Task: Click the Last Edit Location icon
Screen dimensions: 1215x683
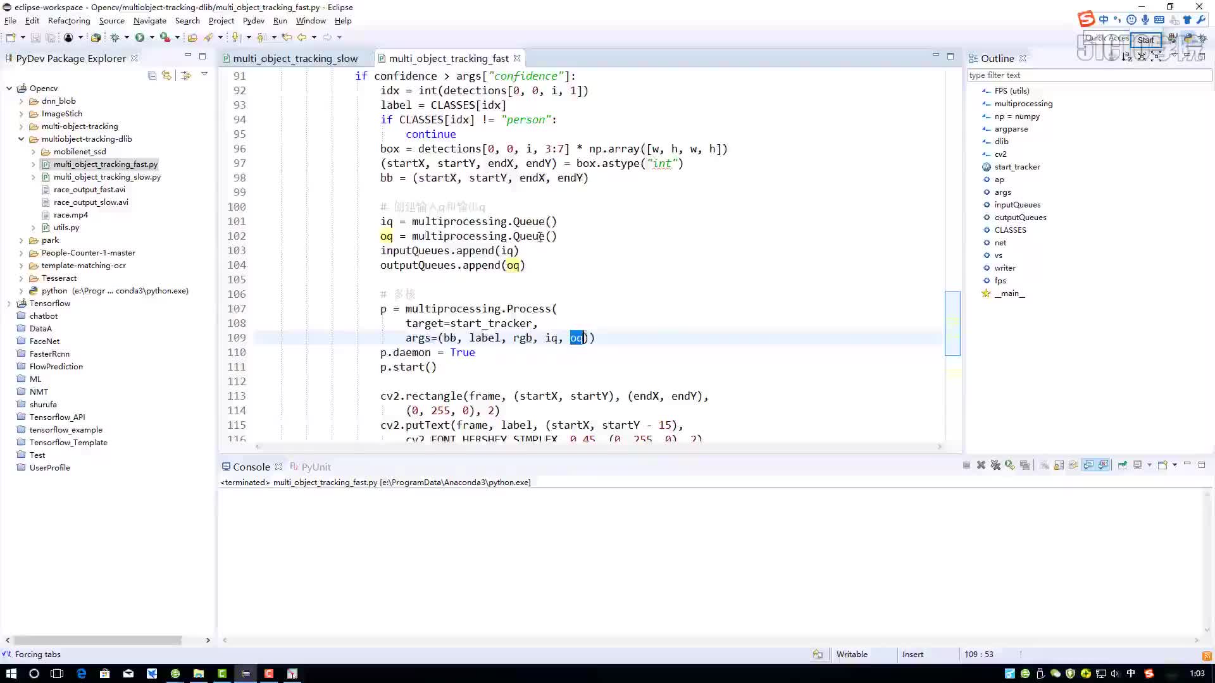Action: [287, 37]
